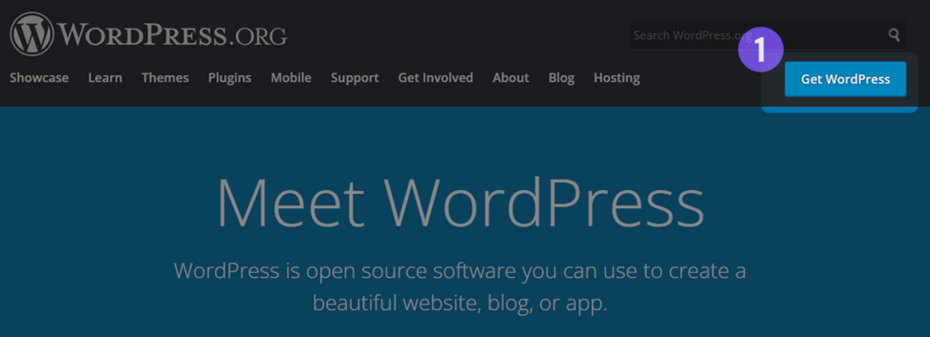Click the WordPress wordmark text in the header
The height and width of the screenshot is (337, 930).
(x=141, y=35)
